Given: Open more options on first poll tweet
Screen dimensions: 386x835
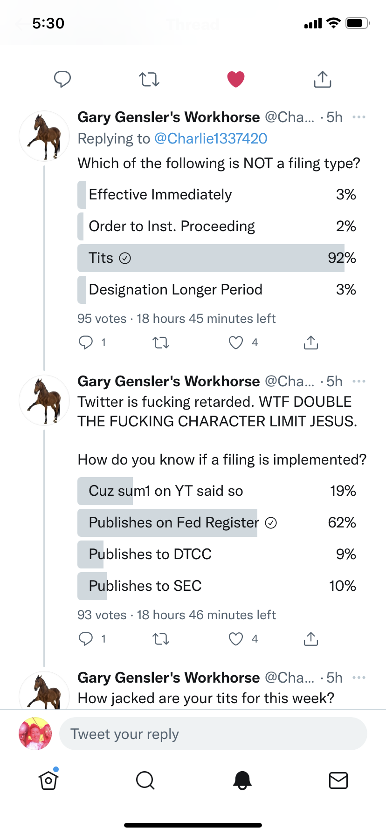Looking at the screenshot, I should pyautogui.click(x=358, y=117).
